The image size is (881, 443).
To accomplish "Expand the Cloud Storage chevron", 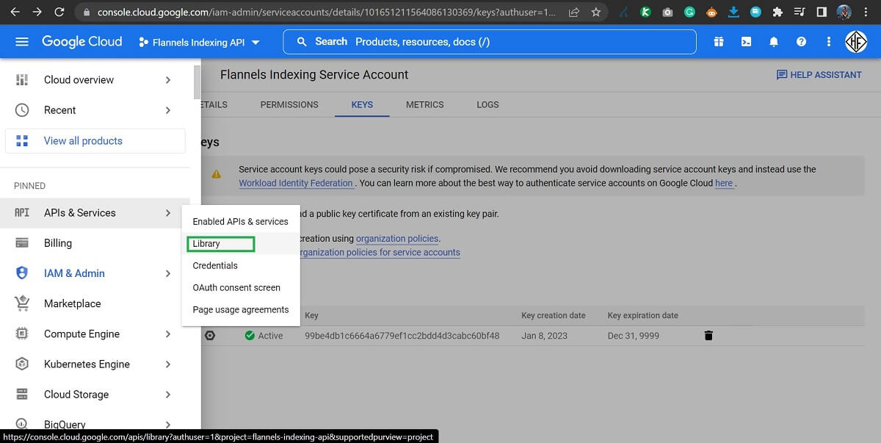I will click(168, 395).
